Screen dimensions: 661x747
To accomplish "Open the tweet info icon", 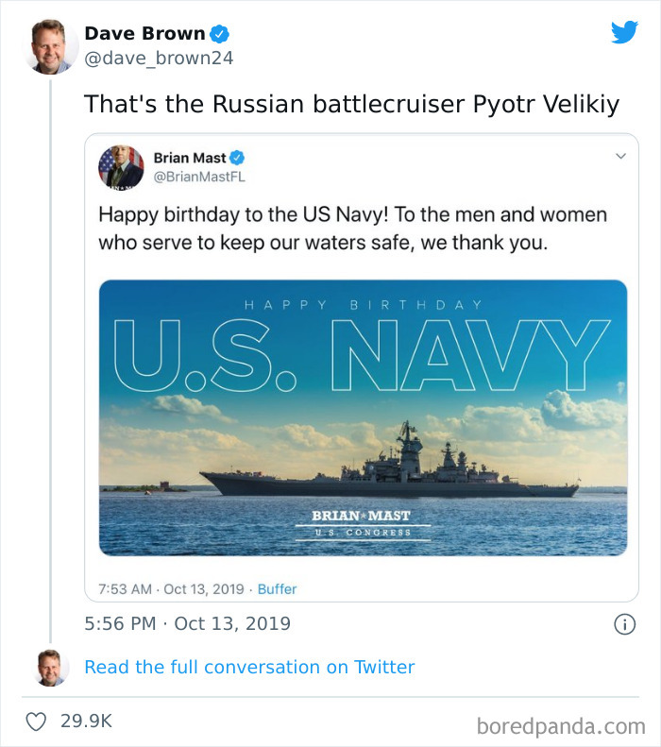I will tap(623, 623).
